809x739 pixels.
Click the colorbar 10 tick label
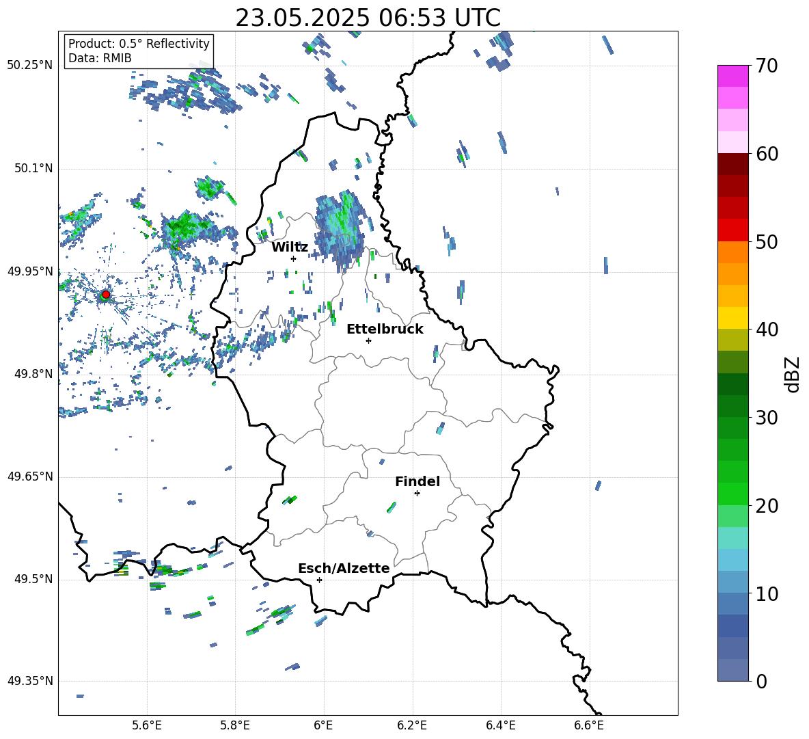[x=767, y=593]
